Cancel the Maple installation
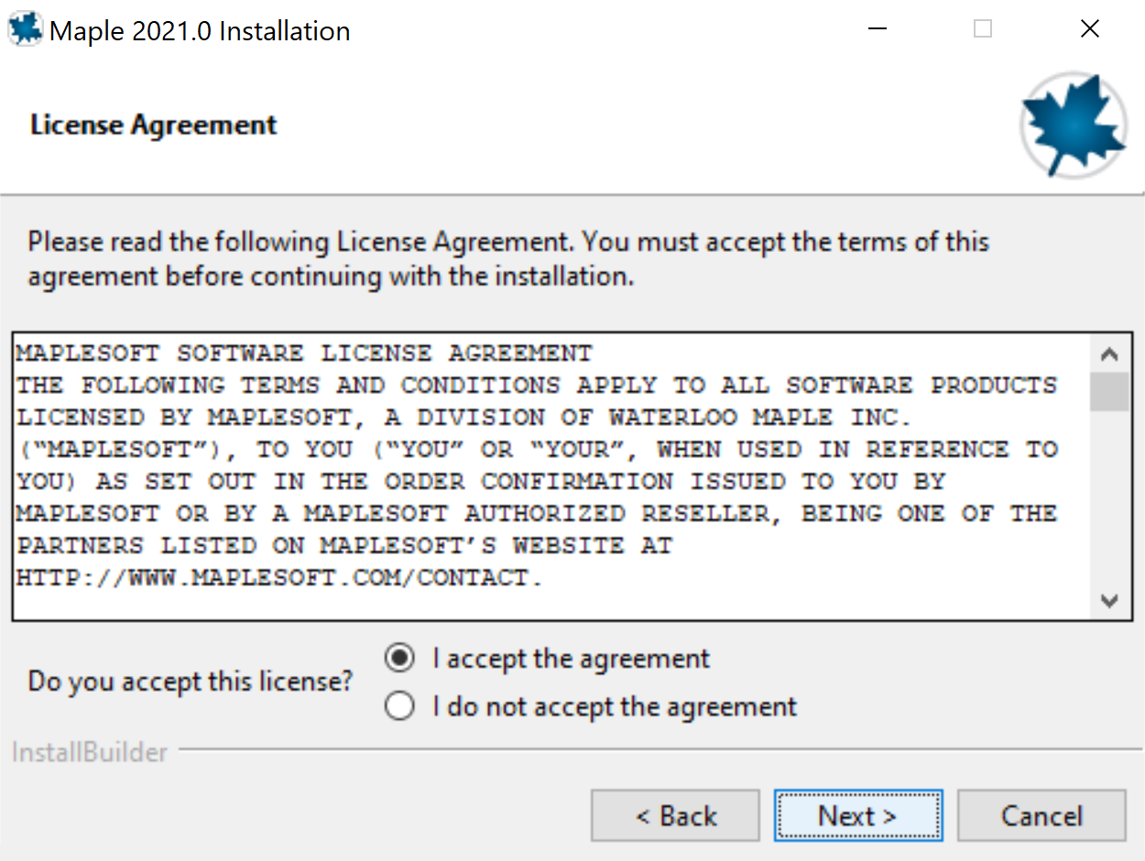Viewport: 1145px width, 861px height. pyautogui.click(x=1041, y=815)
